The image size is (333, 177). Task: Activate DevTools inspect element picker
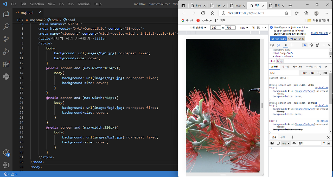272,45
